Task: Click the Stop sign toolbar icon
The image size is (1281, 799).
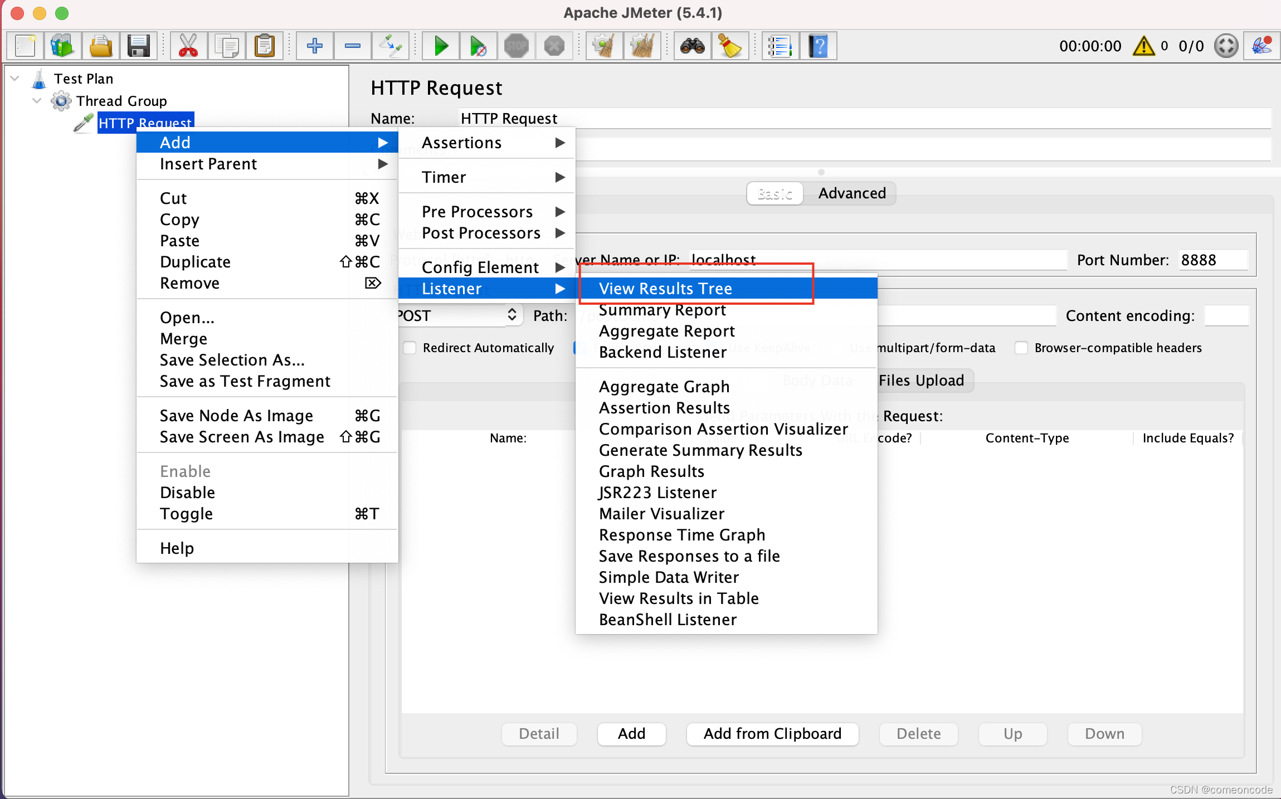Action: 516,46
